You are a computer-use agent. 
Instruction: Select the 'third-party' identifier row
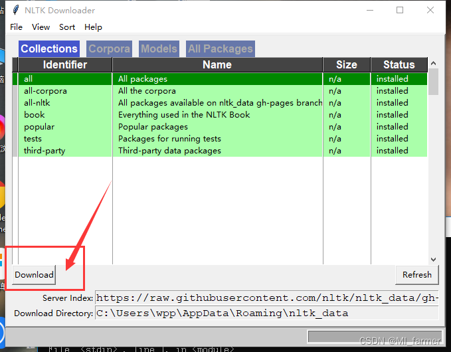(x=65, y=151)
